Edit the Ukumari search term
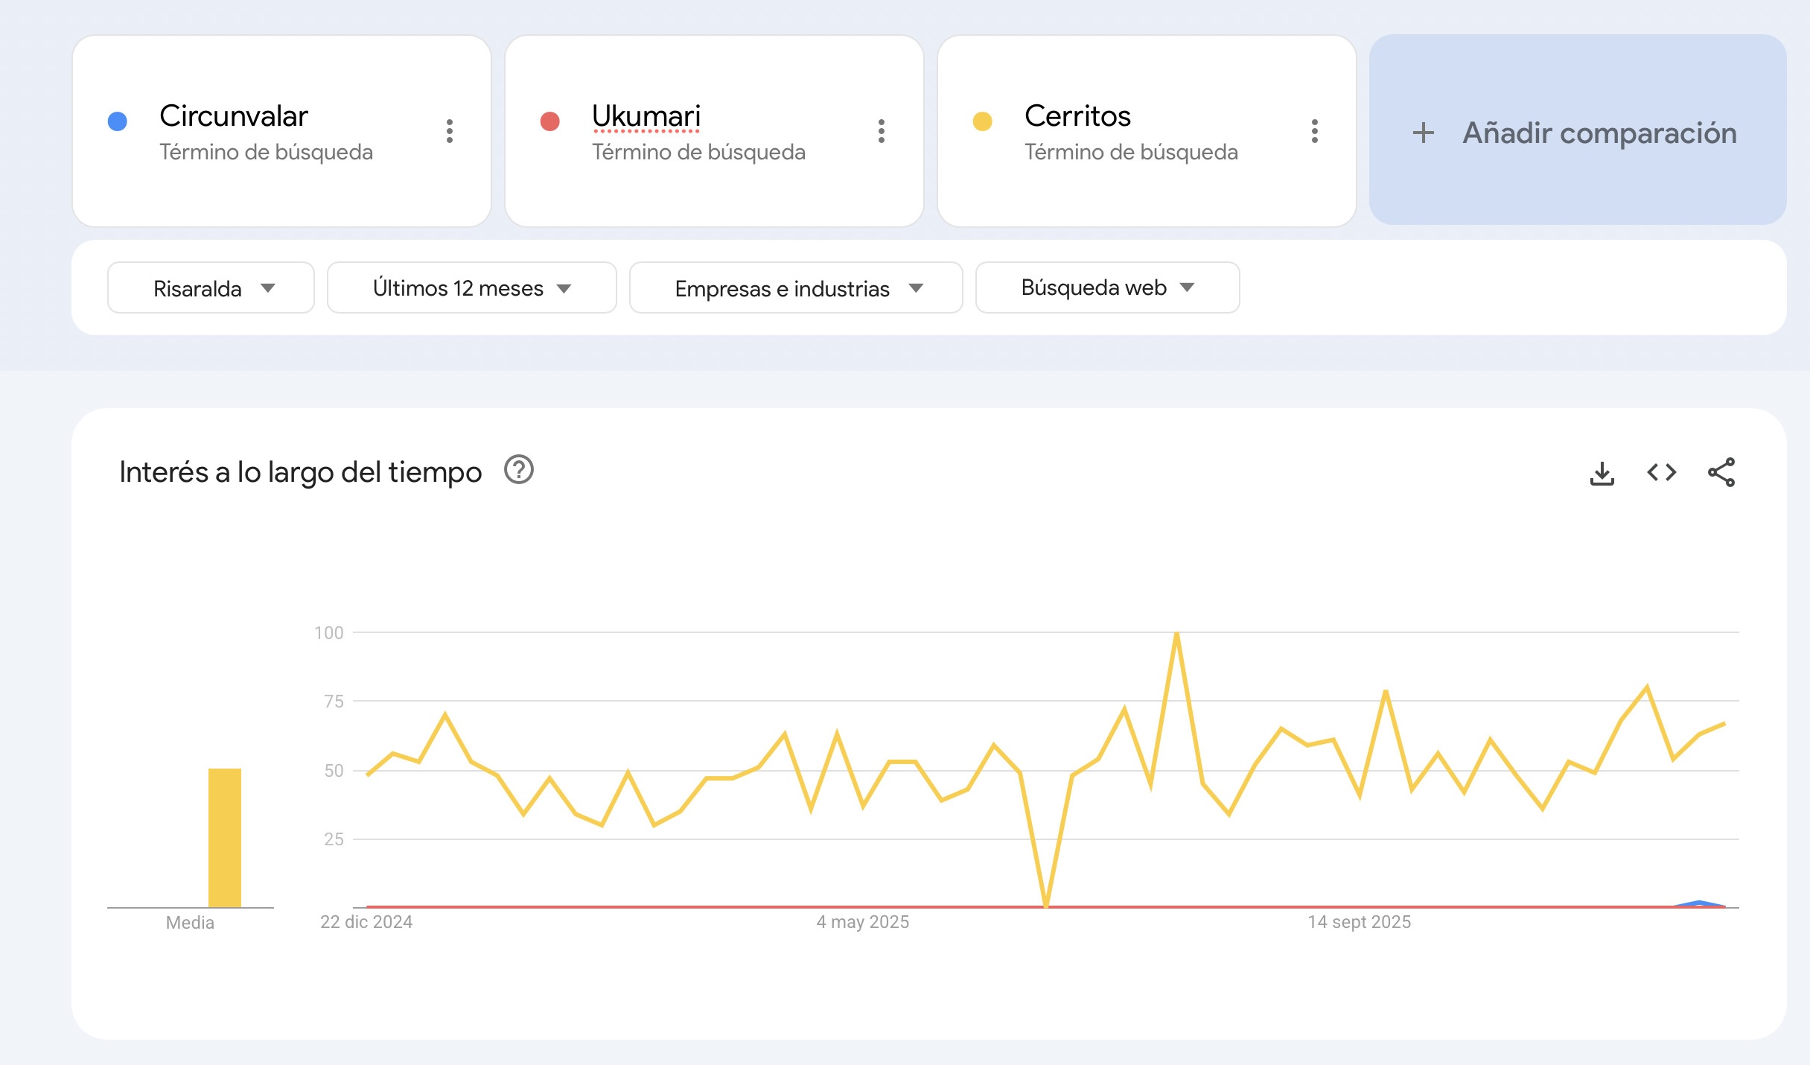 click(646, 116)
